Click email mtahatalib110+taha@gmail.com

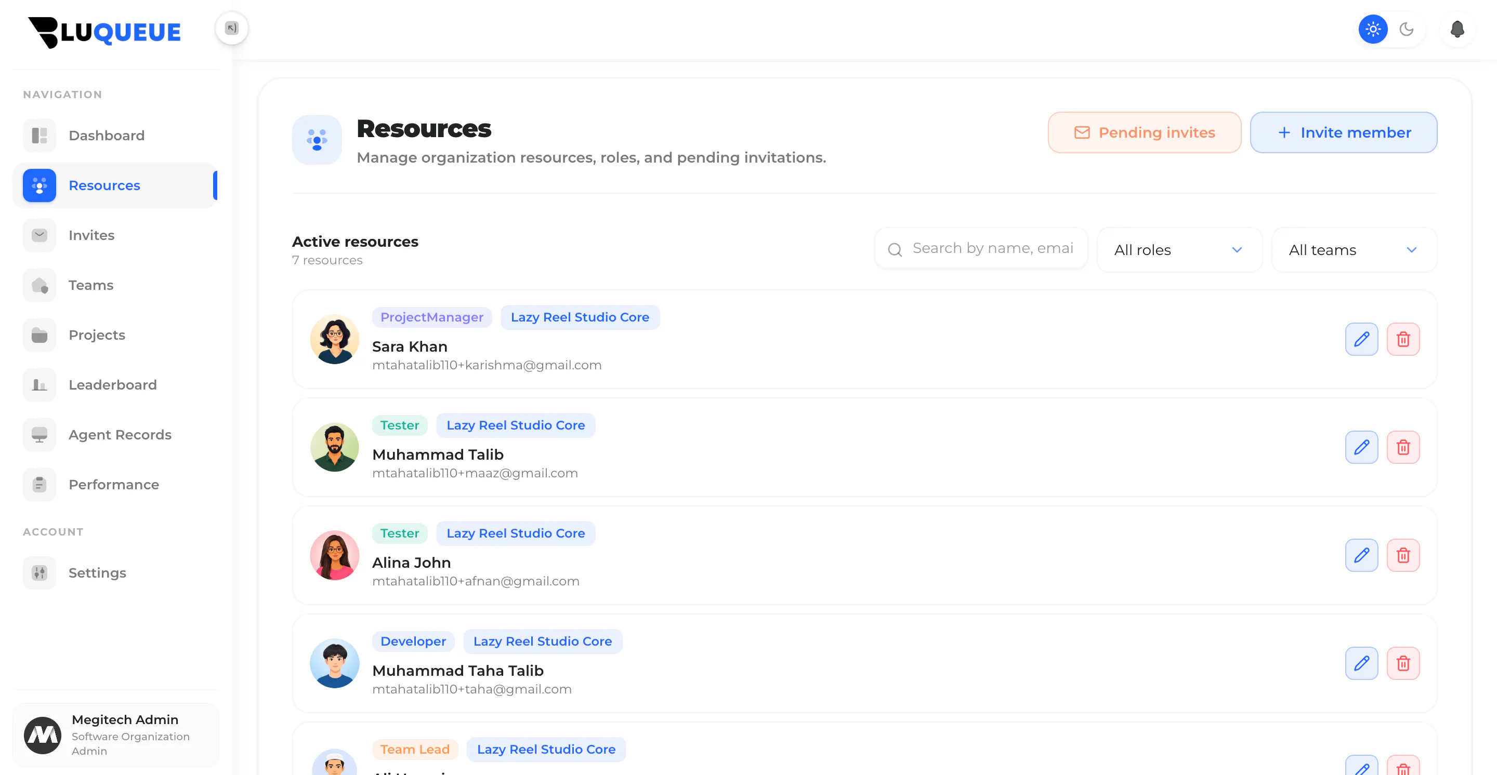pyautogui.click(x=472, y=689)
